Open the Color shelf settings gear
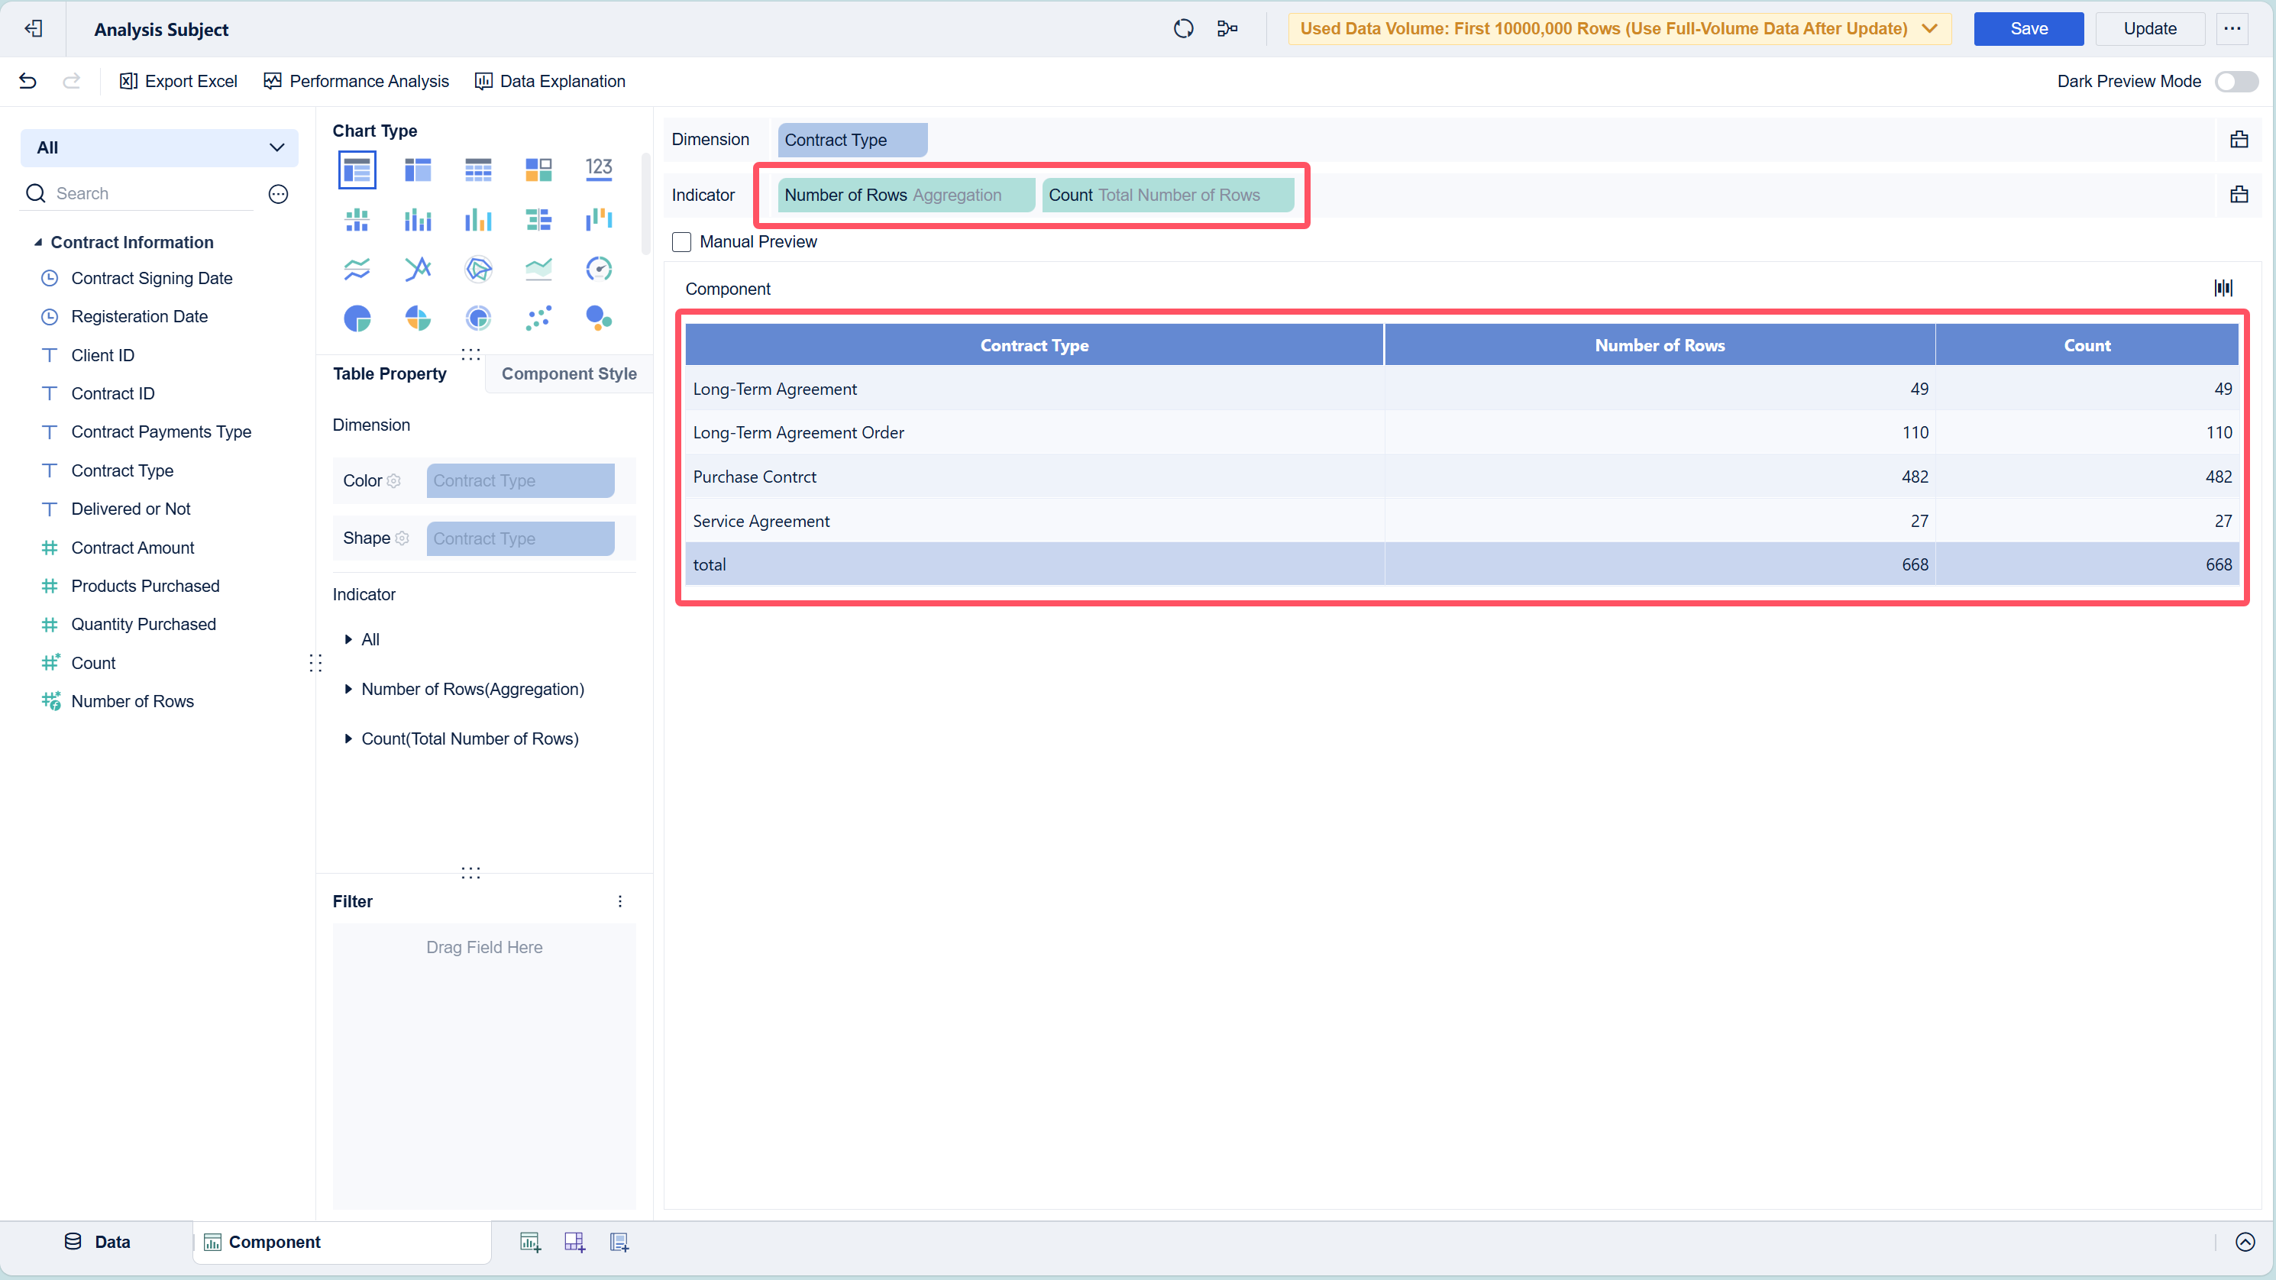The image size is (2276, 1280). (395, 480)
